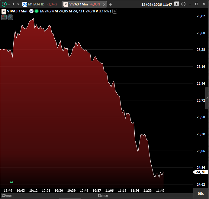Open the red-green trade panel icon

tap(4, 17)
